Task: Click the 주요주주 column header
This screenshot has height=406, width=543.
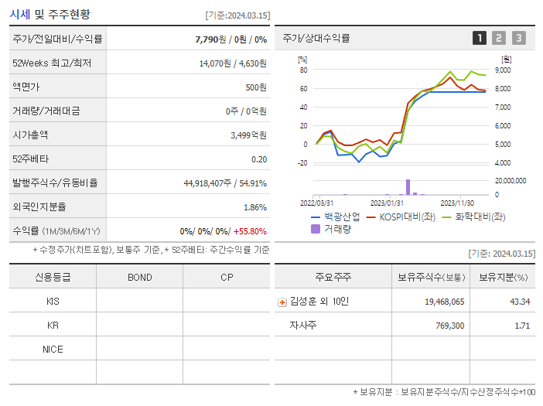Action: tap(333, 277)
